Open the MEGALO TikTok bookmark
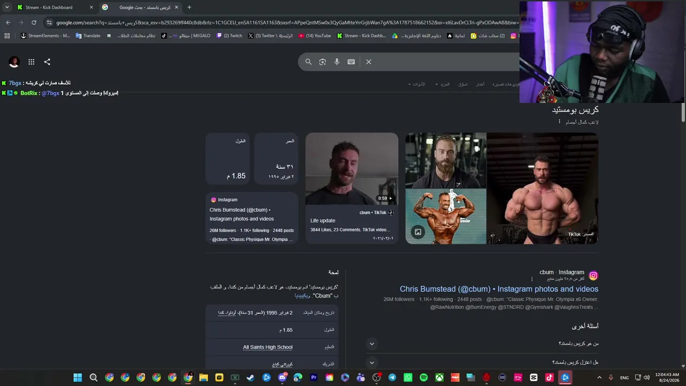The width and height of the screenshot is (686, 386). click(185, 36)
